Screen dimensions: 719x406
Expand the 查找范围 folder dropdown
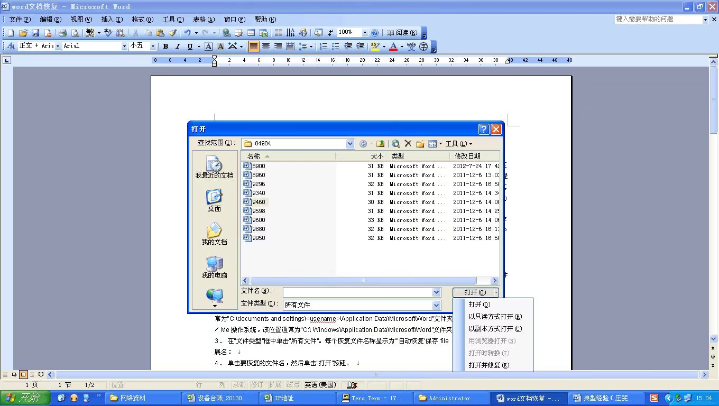[350, 144]
